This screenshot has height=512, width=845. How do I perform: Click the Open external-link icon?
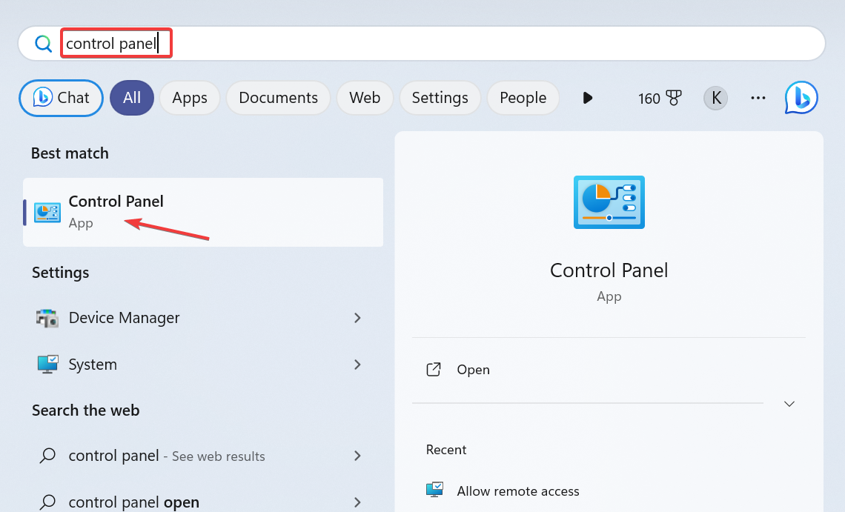coord(434,369)
